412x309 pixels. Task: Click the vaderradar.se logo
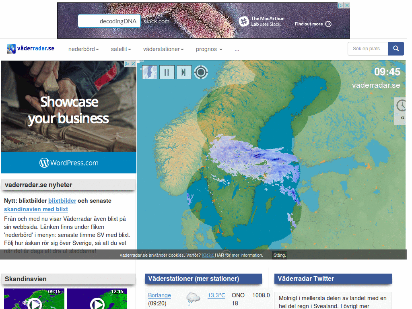(x=31, y=49)
